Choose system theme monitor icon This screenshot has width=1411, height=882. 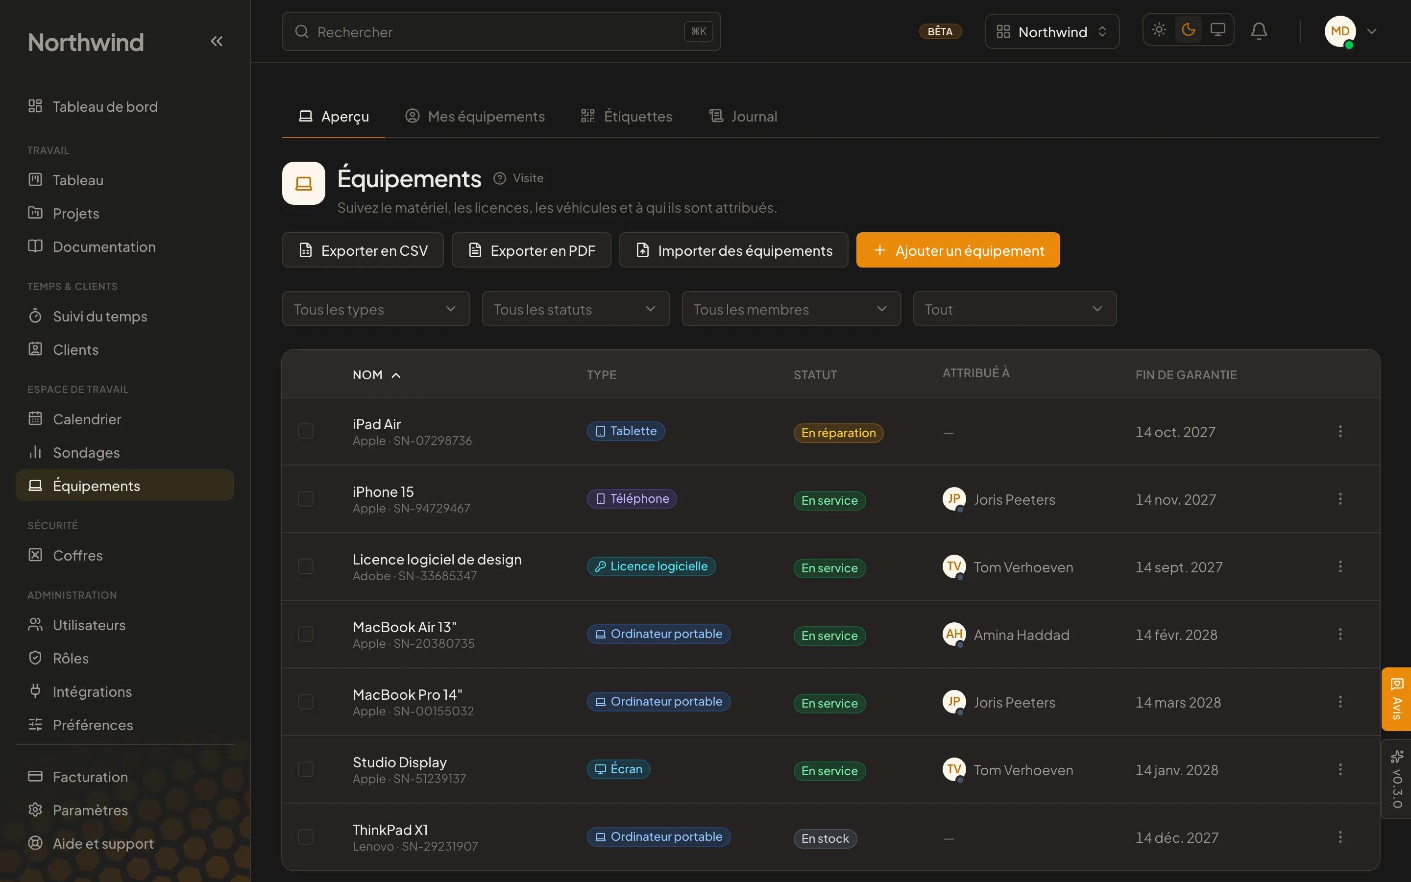point(1217,29)
